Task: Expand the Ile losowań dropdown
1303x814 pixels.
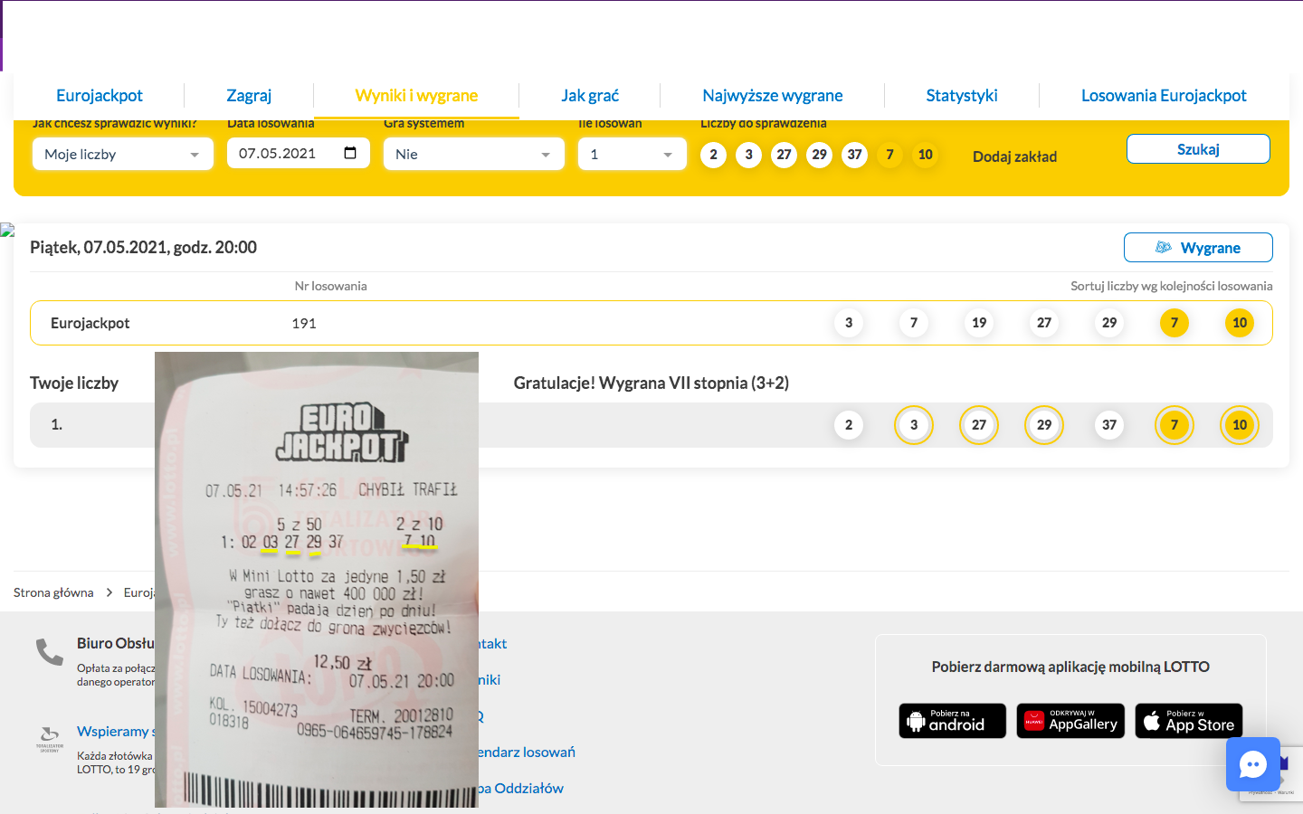Action: click(x=632, y=154)
